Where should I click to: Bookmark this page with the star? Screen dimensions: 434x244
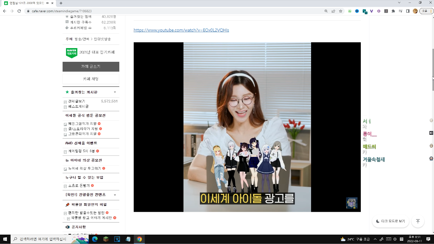[x=341, y=11]
